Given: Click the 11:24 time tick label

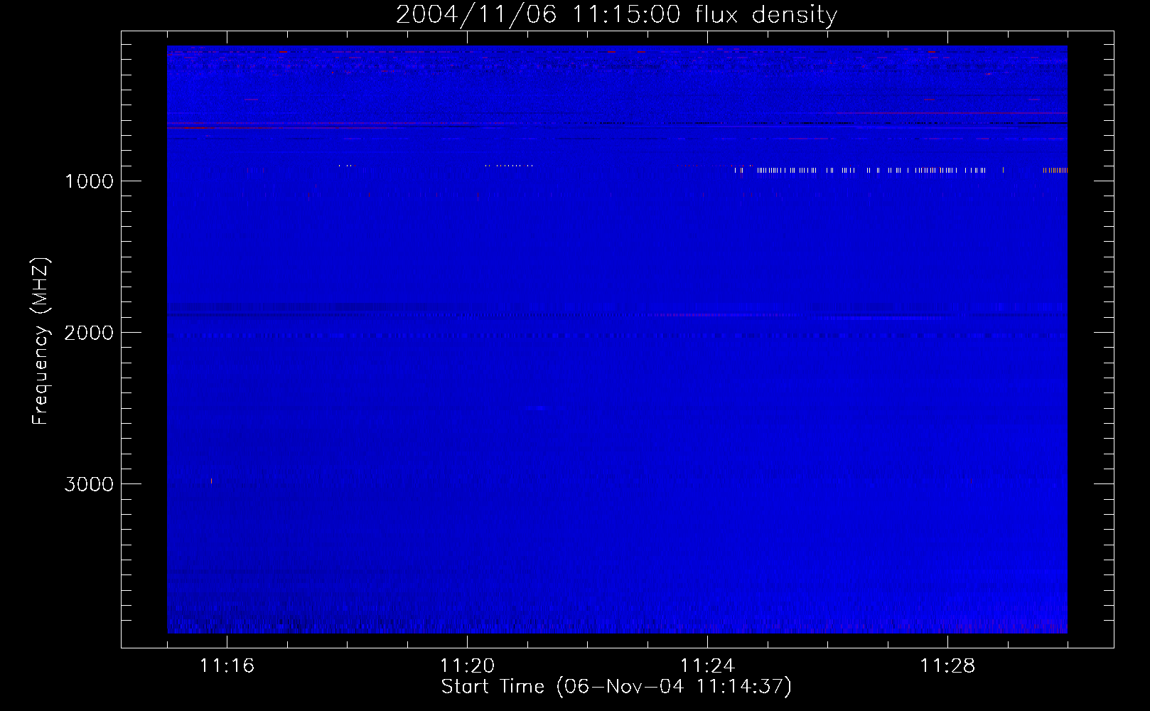Looking at the screenshot, I should (707, 665).
